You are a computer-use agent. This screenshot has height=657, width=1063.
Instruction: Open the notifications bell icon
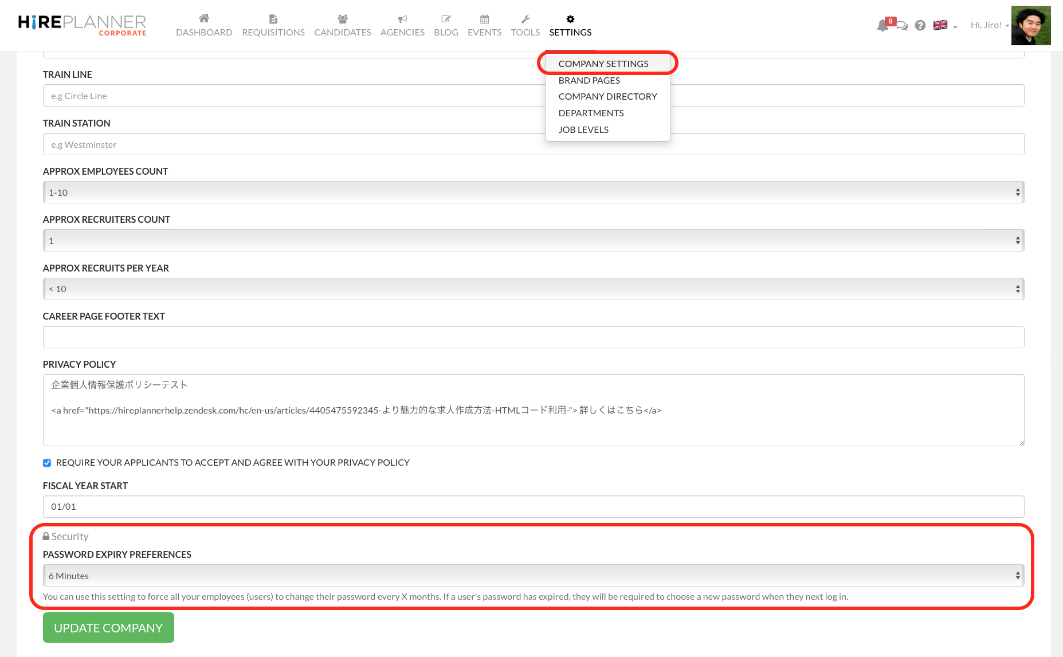882,26
